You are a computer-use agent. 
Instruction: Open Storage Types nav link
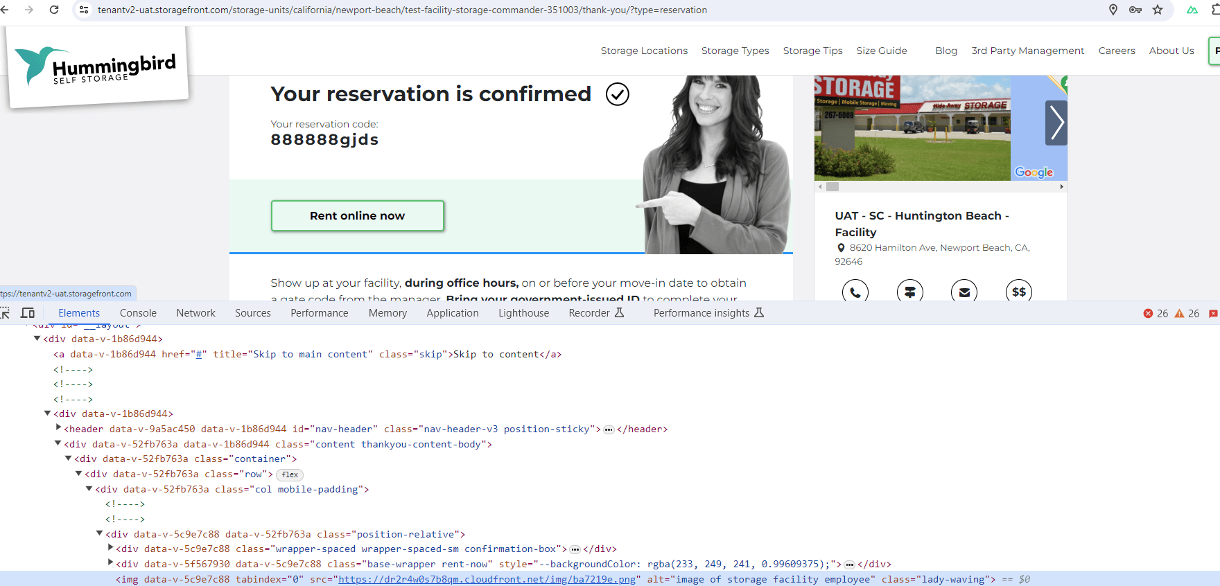735,51
